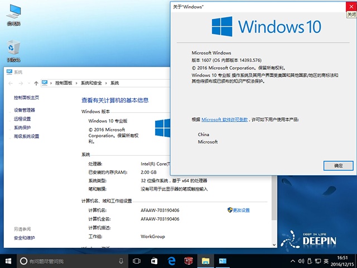Open 设备管理器 from the left sidebar
The width and height of the screenshot is (357, 268).
(25, 110)
